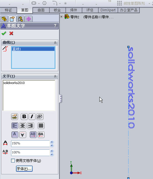
Task: Edit the 100% spacing field
Action: 30,153
